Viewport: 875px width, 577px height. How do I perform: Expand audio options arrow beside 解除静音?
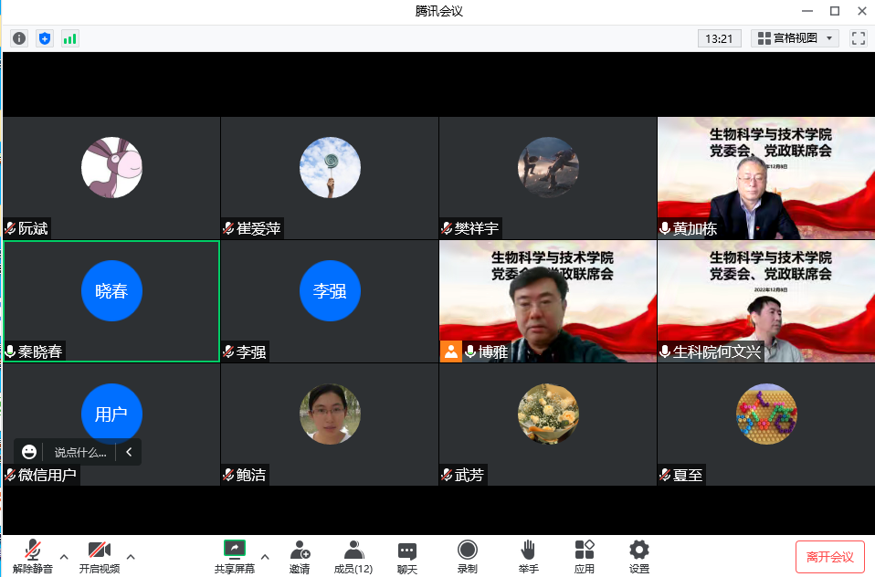[64, 556]
